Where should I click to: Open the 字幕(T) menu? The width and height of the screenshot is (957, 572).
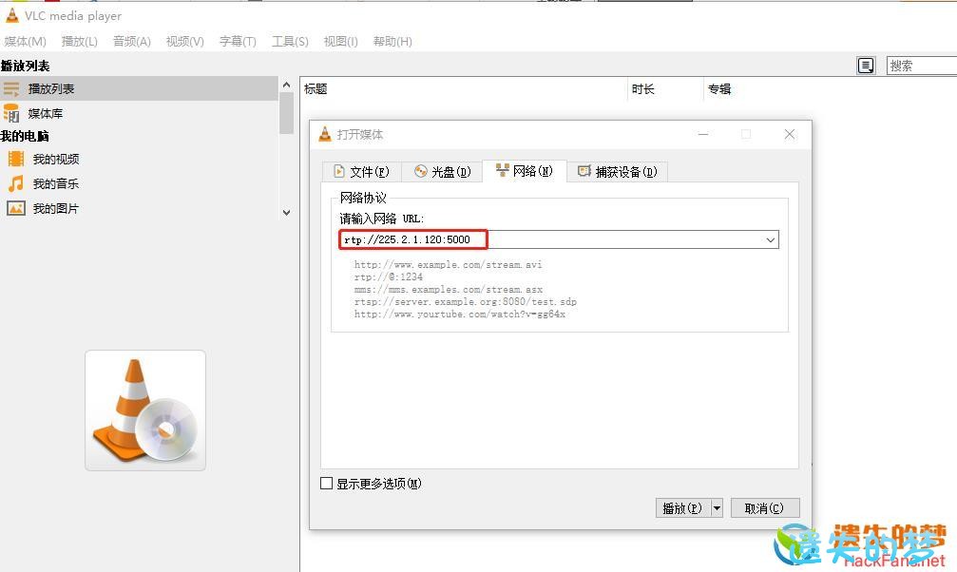tap(238, 42)
